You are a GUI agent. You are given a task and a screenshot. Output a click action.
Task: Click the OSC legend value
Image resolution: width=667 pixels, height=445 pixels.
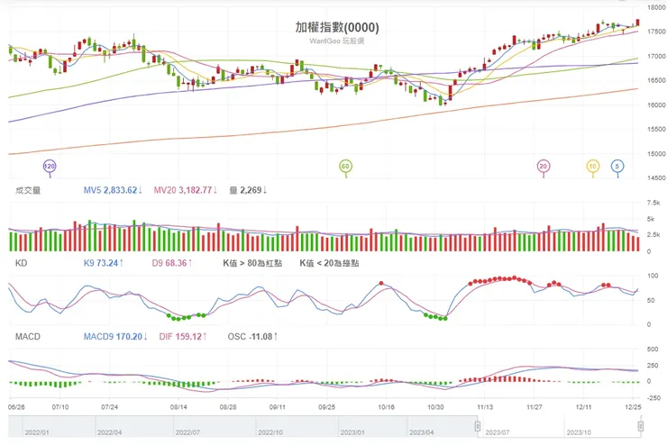pyautogui.click(x=253, y=336)
